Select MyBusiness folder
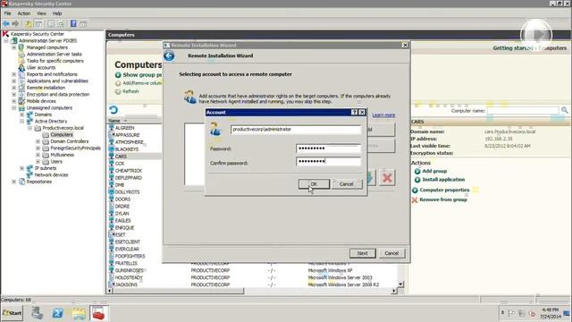This screenshot has height=322, width=572. pyautogui.click(x=62, y=155)
